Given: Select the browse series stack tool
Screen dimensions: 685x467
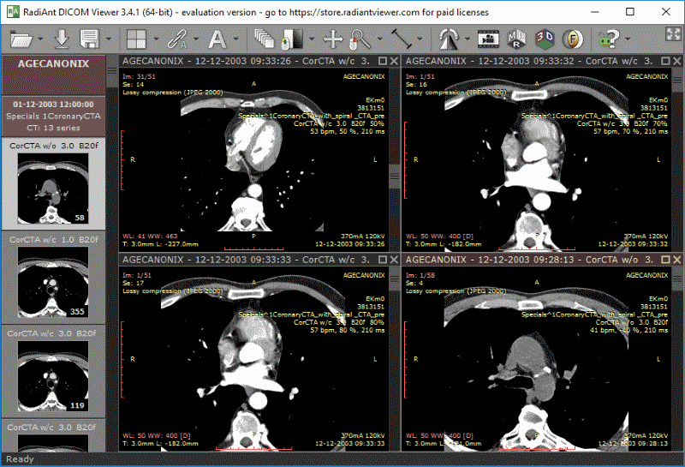Looking at the screenshot, I should pos(264,39).
